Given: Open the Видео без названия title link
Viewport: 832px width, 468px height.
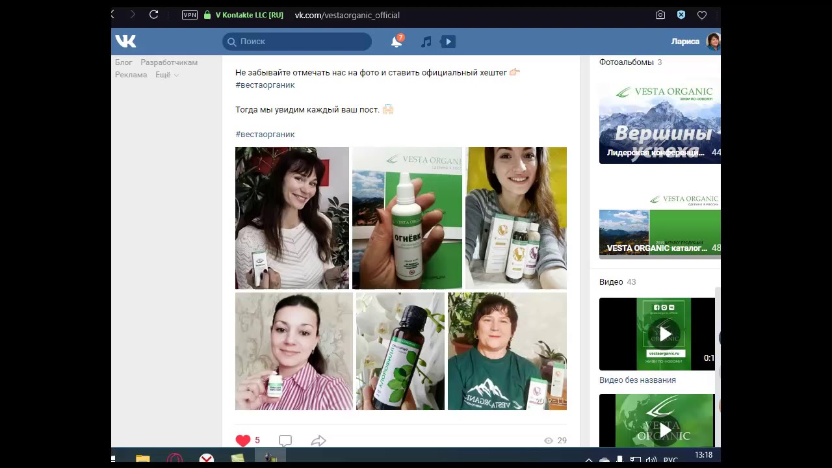Looking at the screenshot, I should (x=638, y=380).
